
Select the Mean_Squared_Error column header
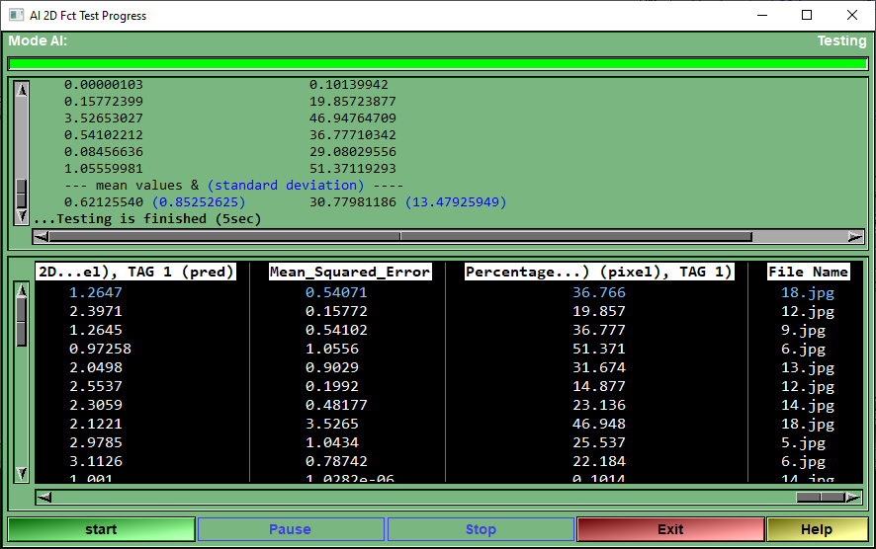tap(350, 272)
